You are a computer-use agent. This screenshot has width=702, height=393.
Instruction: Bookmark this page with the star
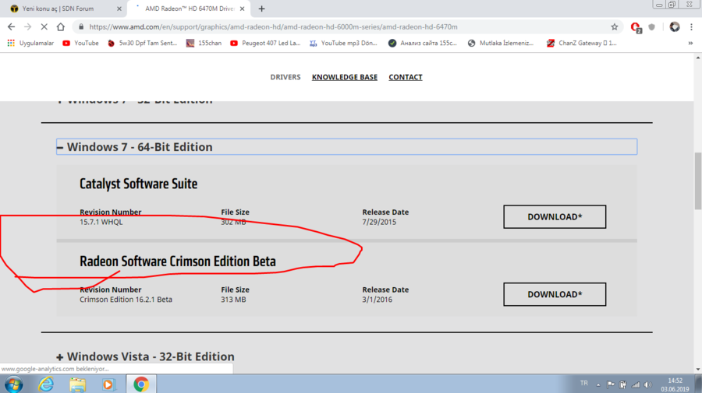coord(615,26)
